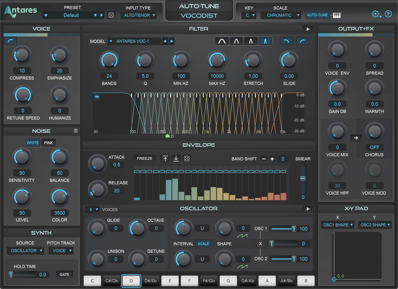The width and height of the screenshot is (398, 289).
Task: Click the SMEAR vertical slider
Action: pos(302,178)
